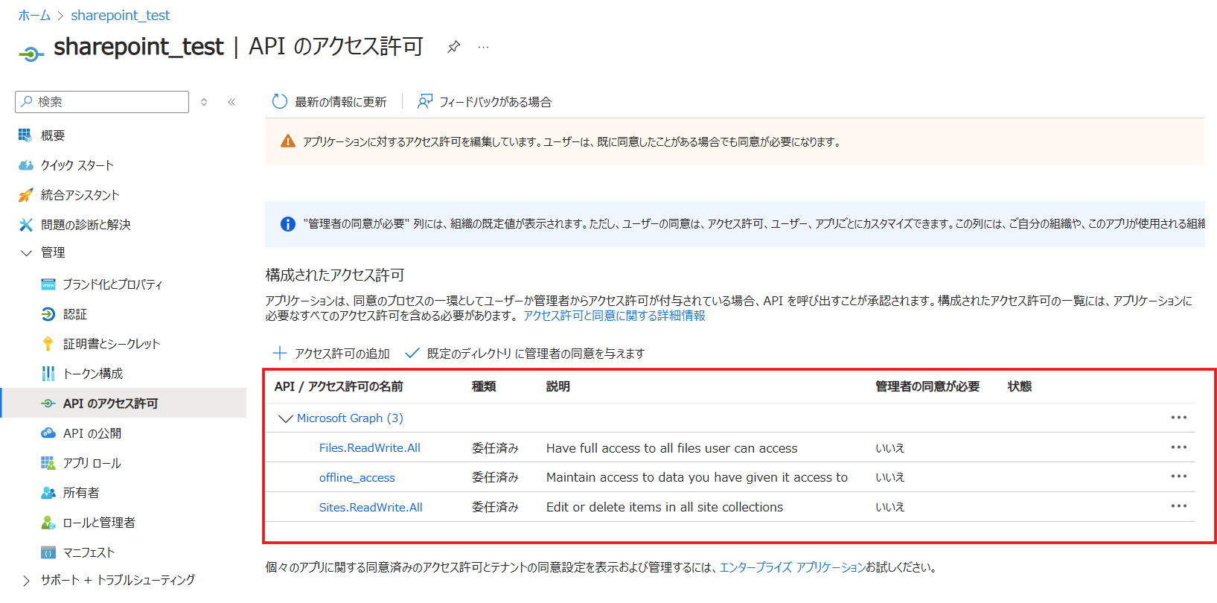Click 最新の情報に更新 label
This screenshot has width=1217, height=603.
tap(341, 102)
